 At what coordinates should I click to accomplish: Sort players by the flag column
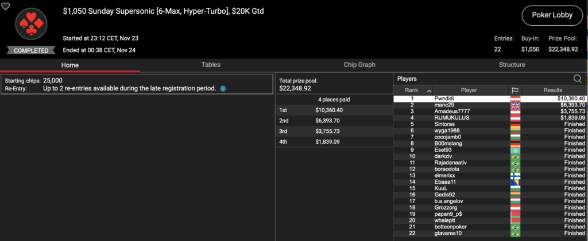[x=515, y=90]
